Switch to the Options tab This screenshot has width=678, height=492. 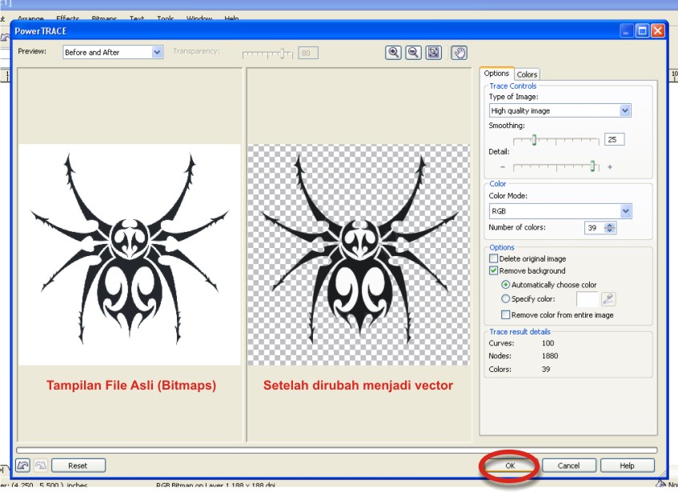[496, 74]
